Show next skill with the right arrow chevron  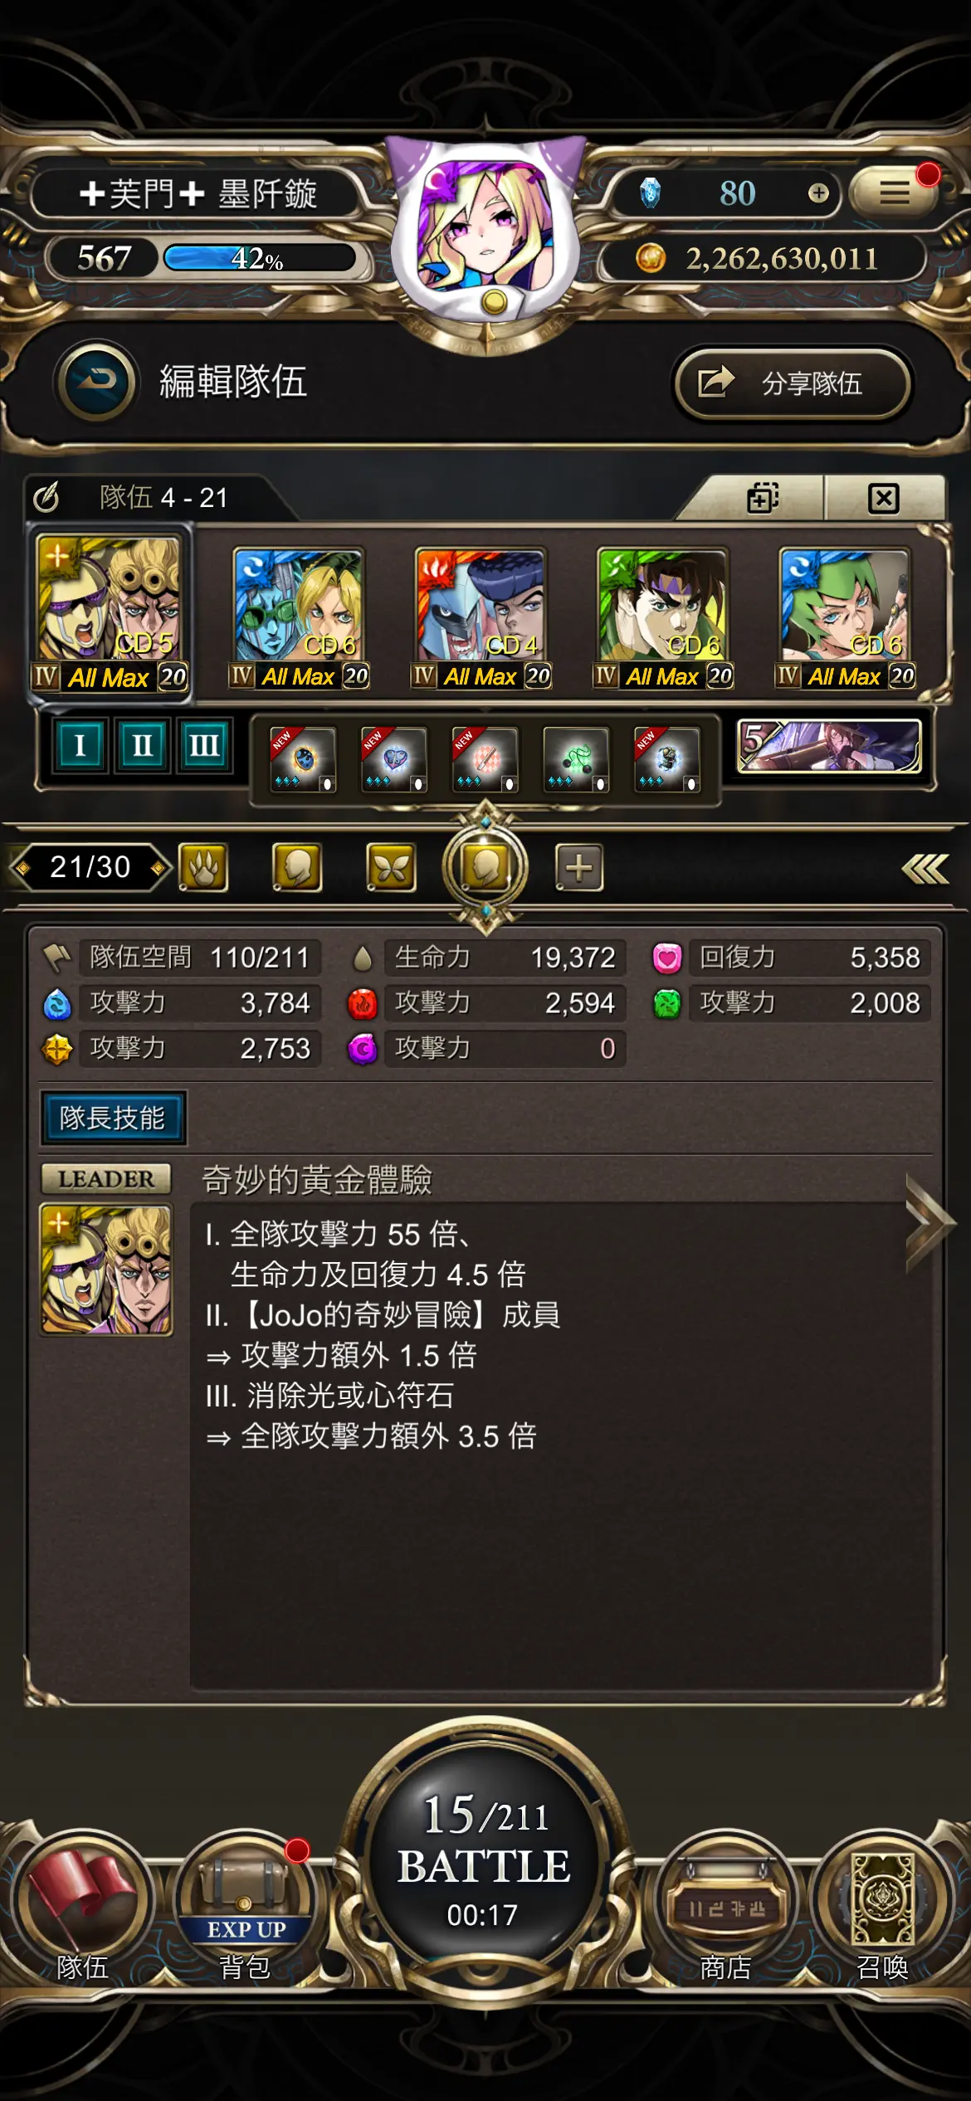(x=929, y=1222)
